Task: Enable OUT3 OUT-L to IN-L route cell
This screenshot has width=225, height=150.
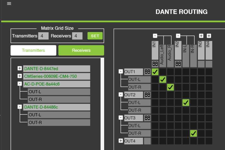Action: coord(186,126)
